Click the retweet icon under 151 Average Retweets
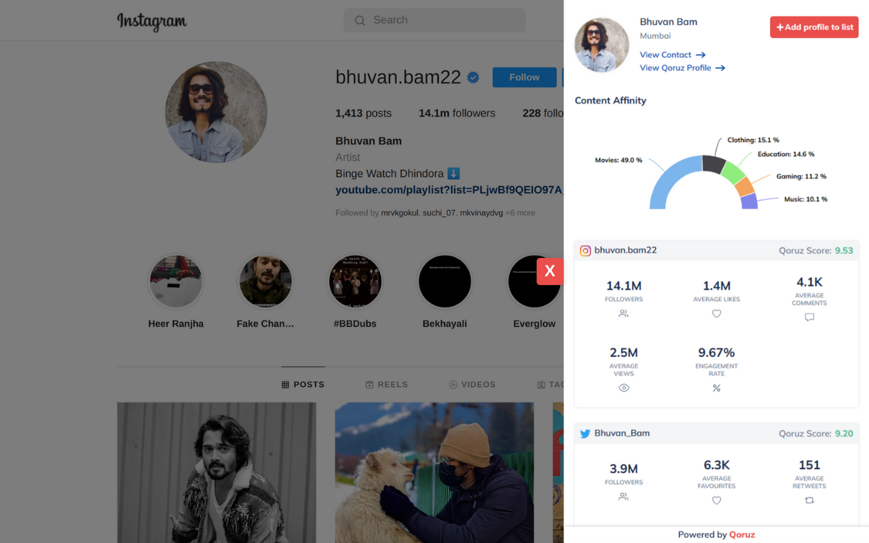This screenshot has height=543, width=869. [809, 500]
